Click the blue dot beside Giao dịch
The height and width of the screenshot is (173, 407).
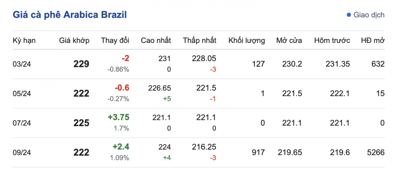pos(349,15)
